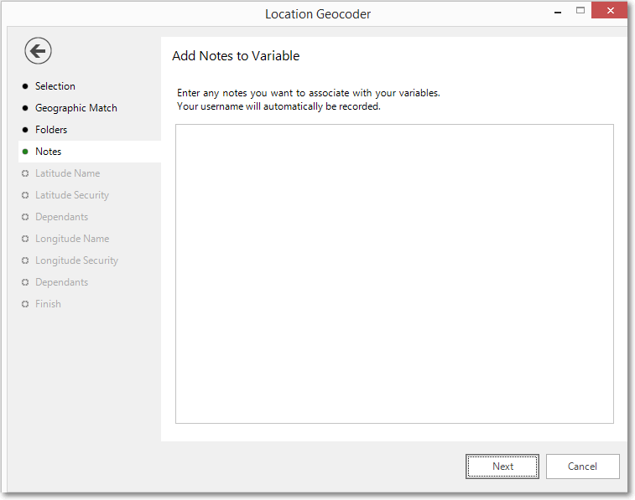Viewport: 635px width, 500px height.
Task: Click the Finish step
Action: [48, 304]
